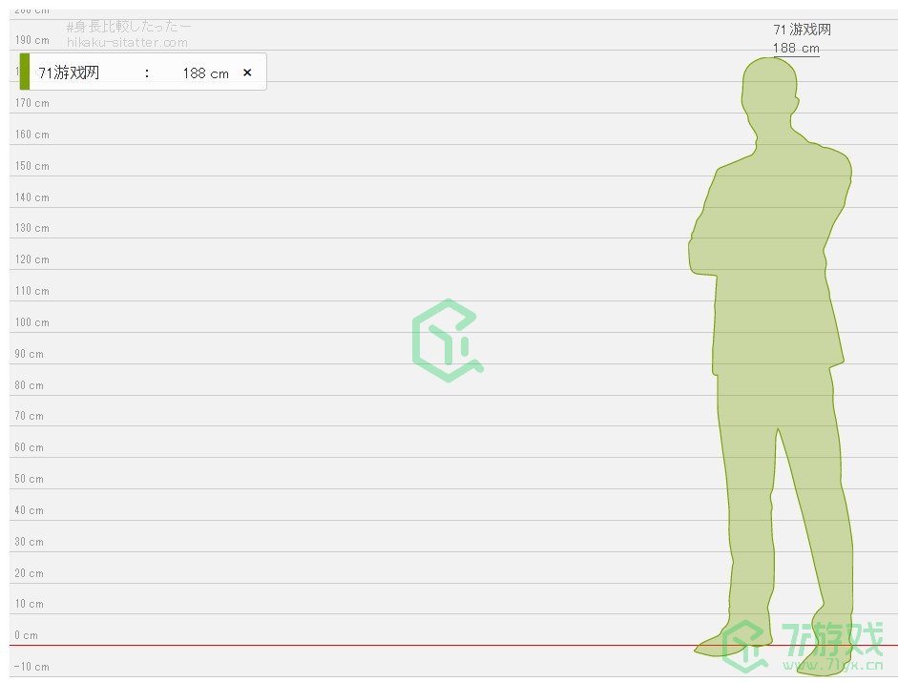Click the 0 cm axis label
This screenshot has height=682, width=898.
26,635
